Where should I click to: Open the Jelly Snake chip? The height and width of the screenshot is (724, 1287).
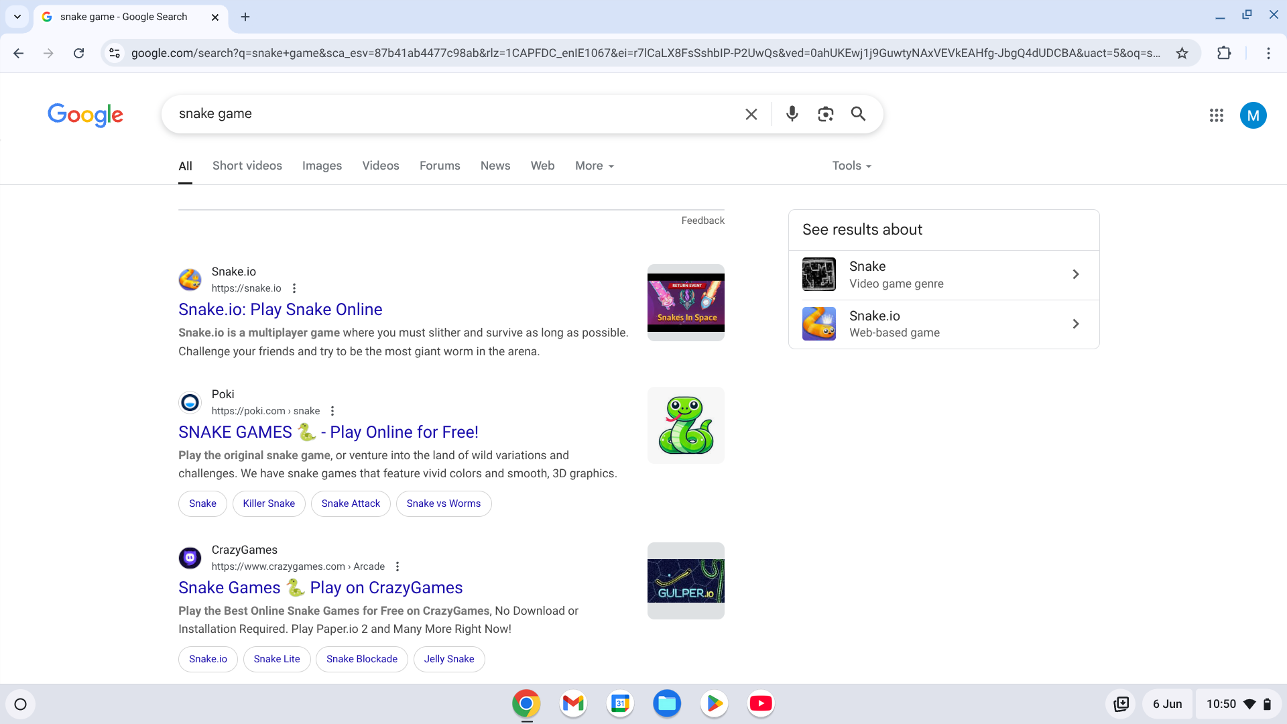[x=449, y=659]
